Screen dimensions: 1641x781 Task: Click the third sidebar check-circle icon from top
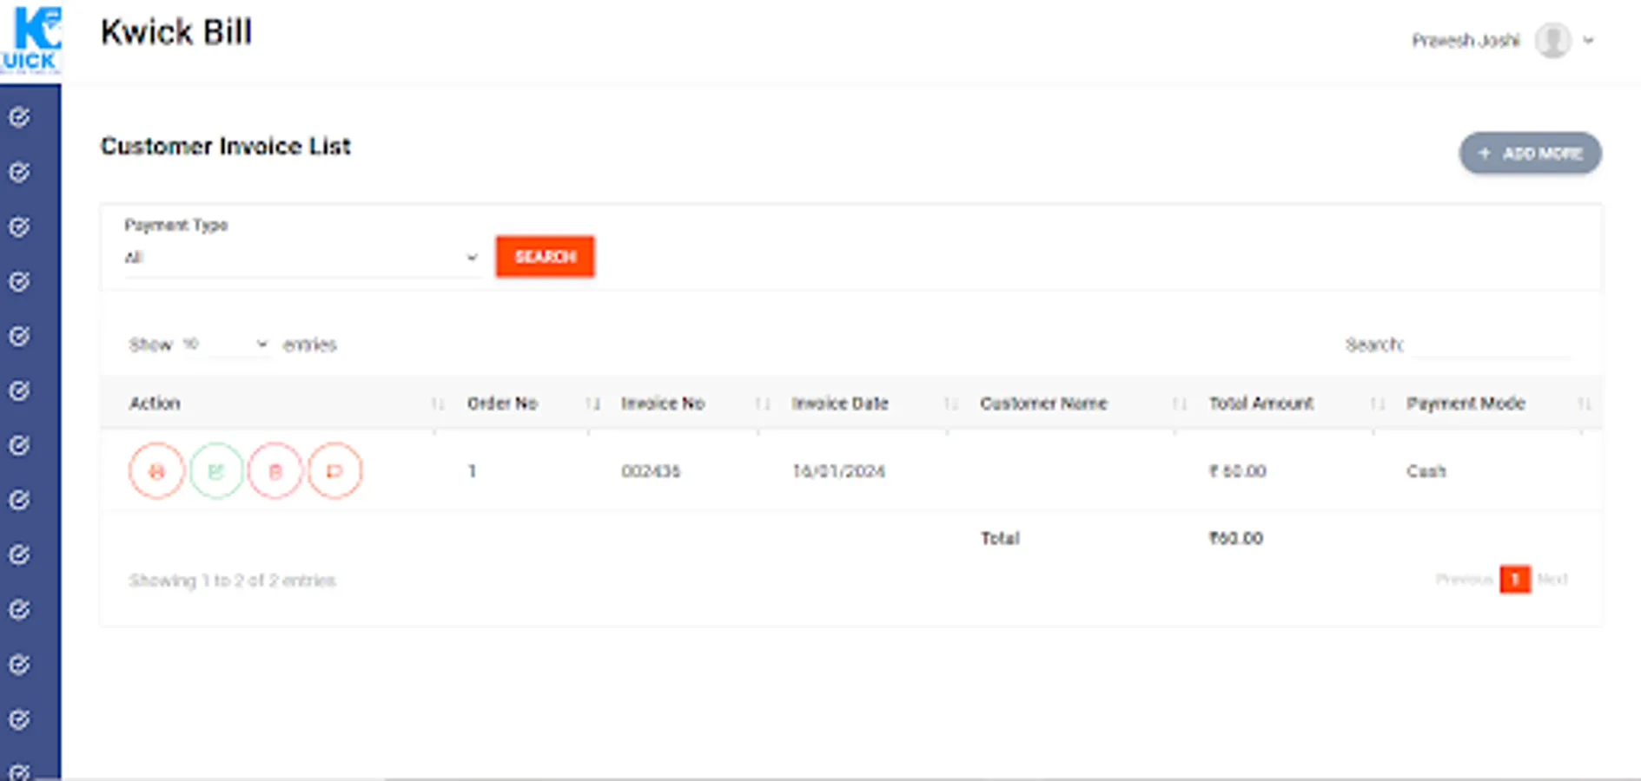(20, 226)
